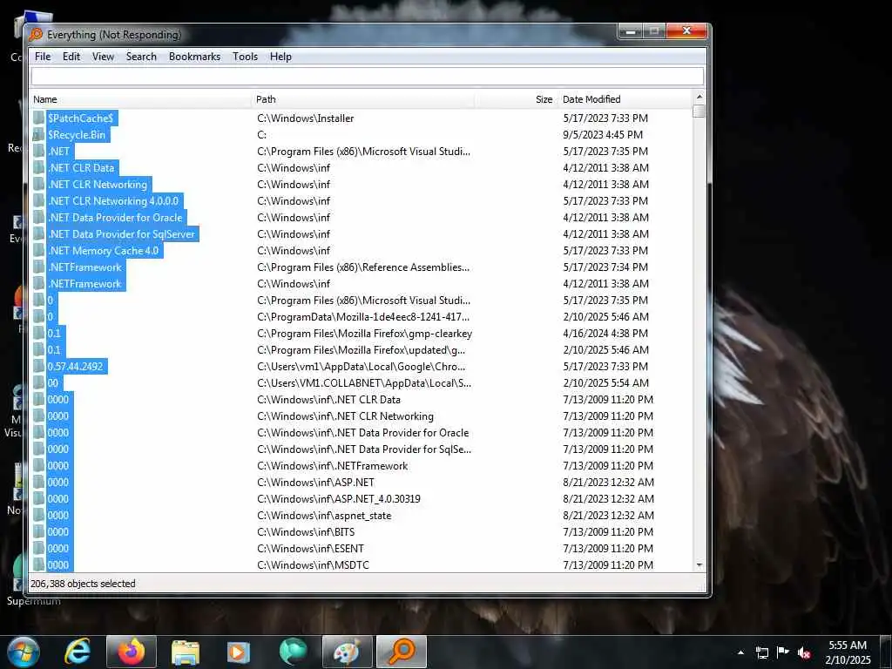Open Supermium browser from taskbar

tap(293, 652)
